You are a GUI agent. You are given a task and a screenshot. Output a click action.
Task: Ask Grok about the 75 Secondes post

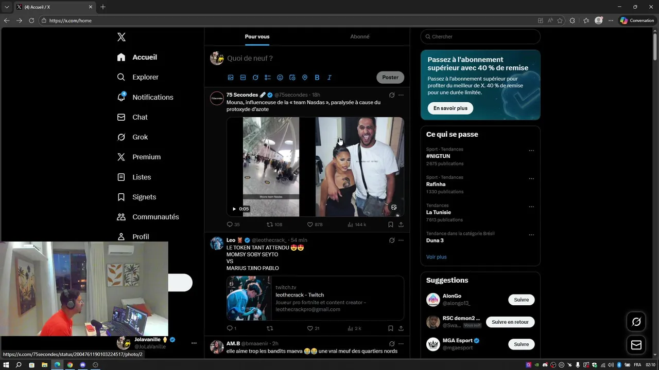pyautogui.click(x=392, y=95)
